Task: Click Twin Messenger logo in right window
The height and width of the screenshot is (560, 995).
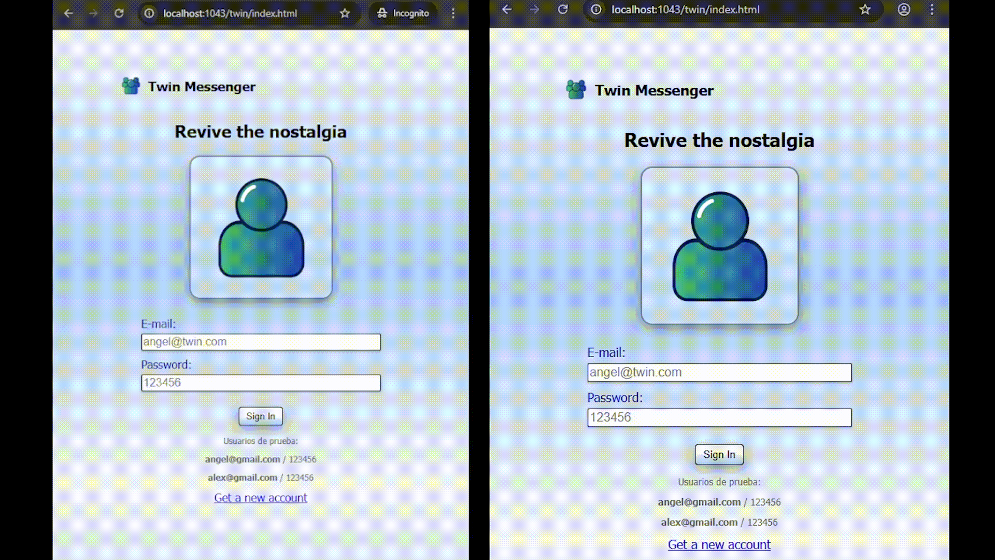Action: 576,90
